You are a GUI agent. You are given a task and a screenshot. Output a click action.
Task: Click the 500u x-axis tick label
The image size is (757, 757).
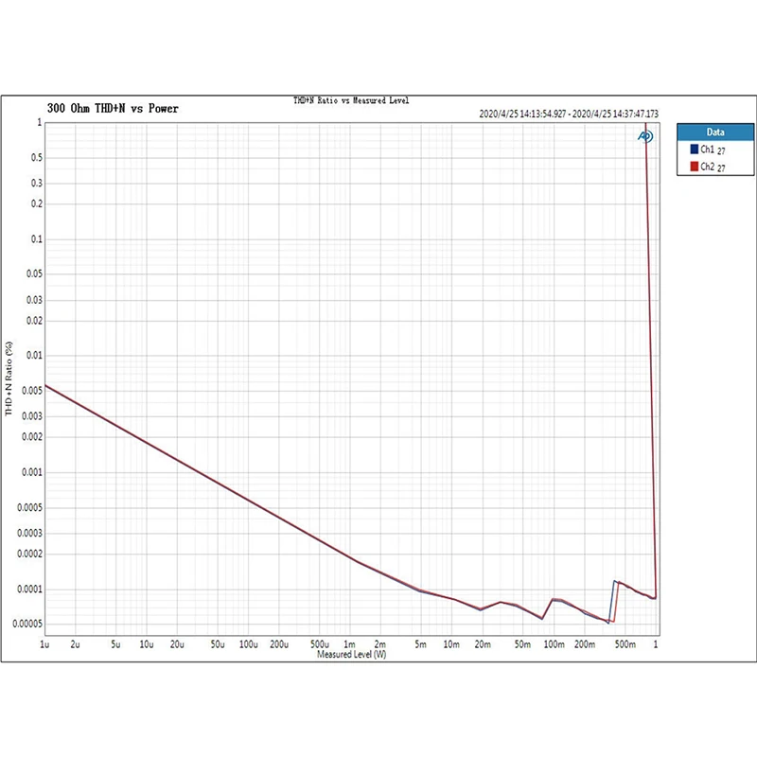[x=320, y=644]
